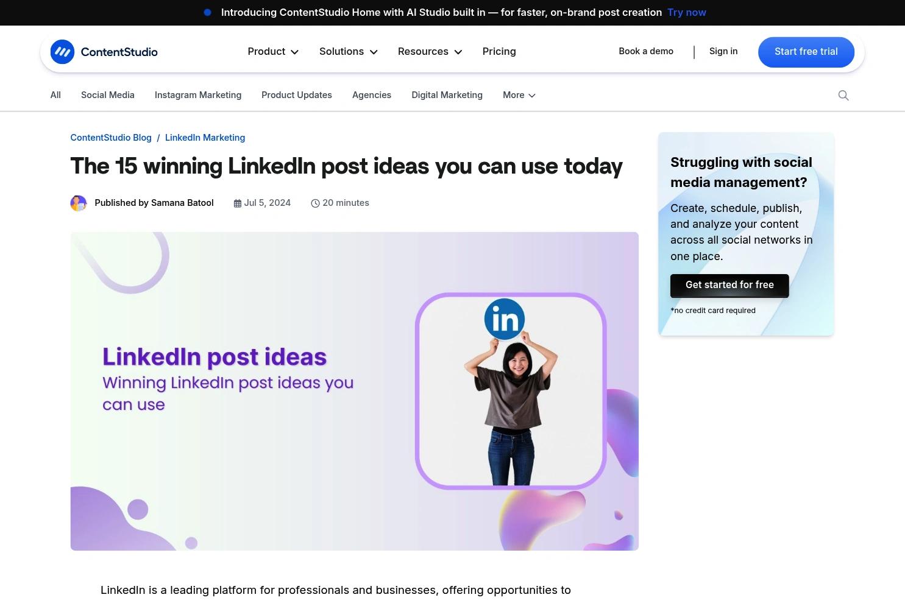Click the Samana Batool author name

pos(182,203)
